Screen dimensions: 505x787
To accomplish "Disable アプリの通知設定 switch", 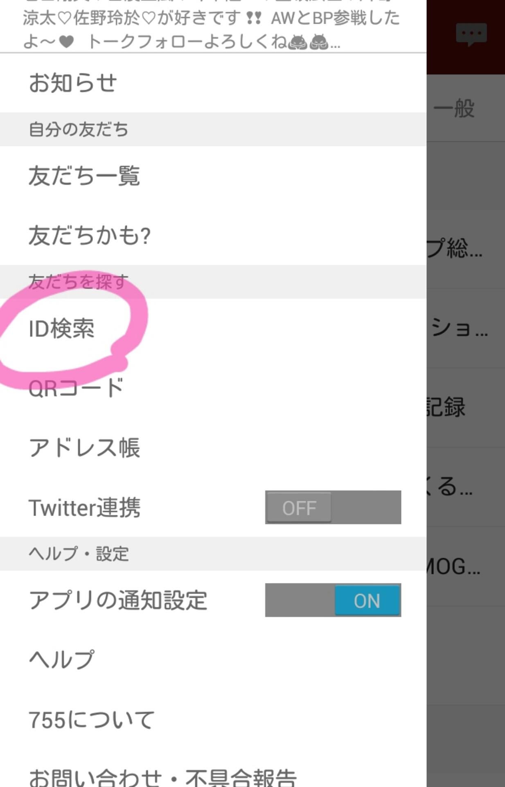I will [333, 600].
